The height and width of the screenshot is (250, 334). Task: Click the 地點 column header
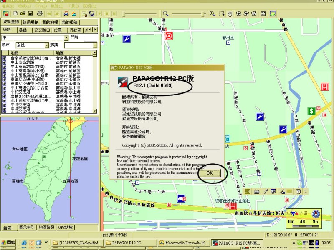31,53
